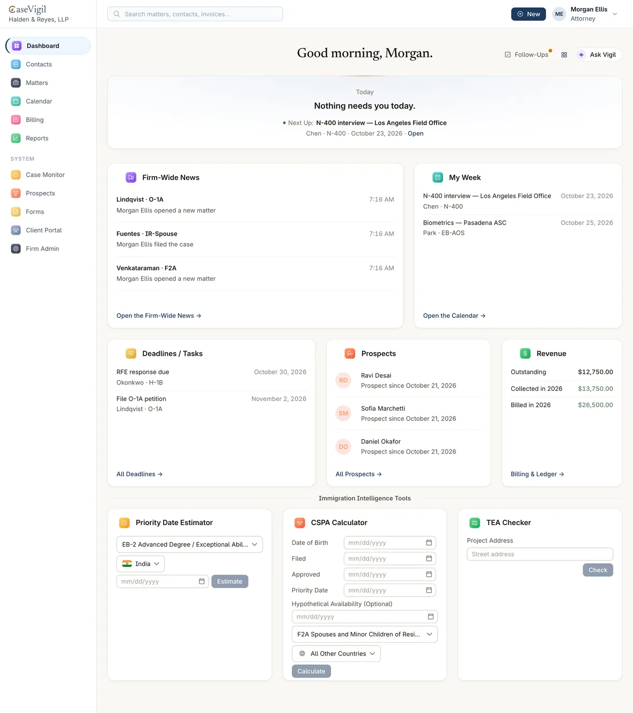
Task: Open the All Deadlines link
Action: [139, 474]
